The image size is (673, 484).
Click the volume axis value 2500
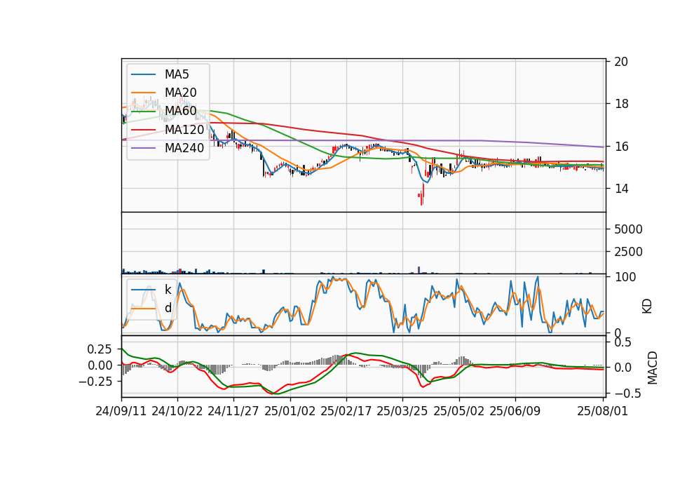(x=628, y=252)
